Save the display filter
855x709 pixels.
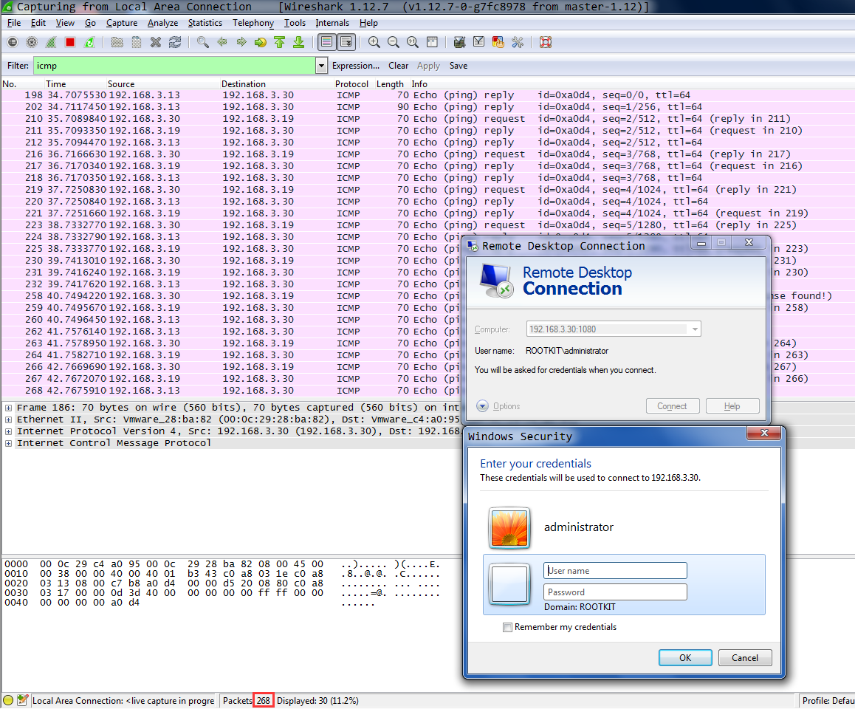458,66
